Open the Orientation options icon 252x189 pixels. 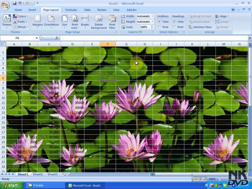(51, 22)
